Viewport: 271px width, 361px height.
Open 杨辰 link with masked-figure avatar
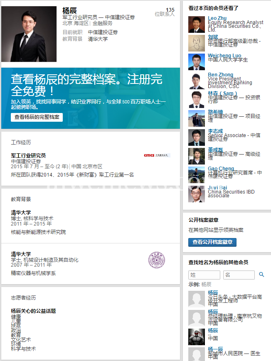[x=213, y=330]
